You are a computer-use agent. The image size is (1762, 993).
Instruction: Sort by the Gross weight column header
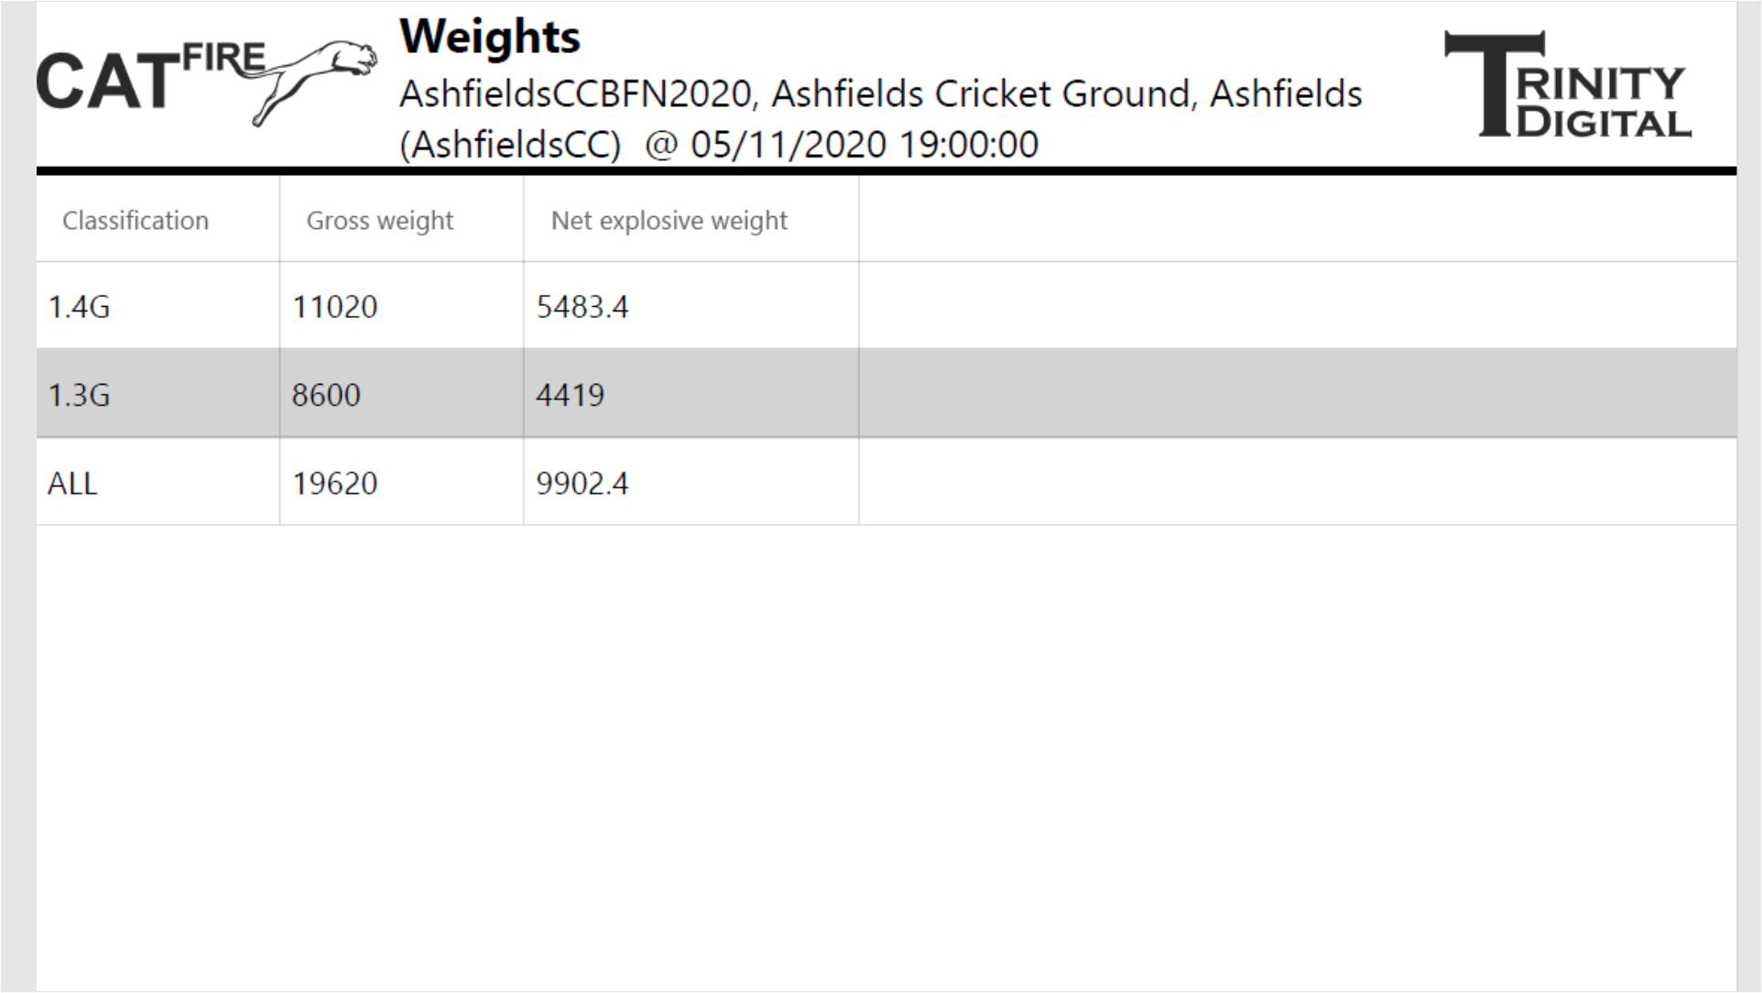379,221
